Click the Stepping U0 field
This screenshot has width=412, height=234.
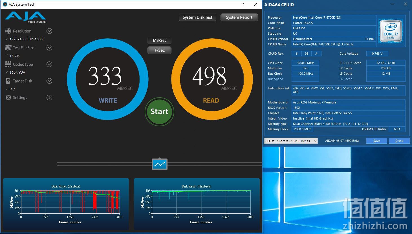click(334, 34)
